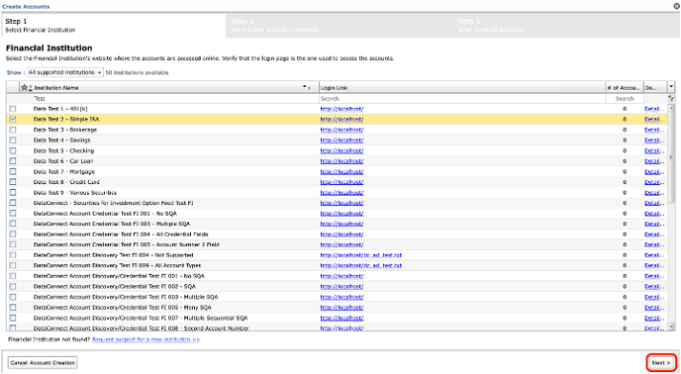Click the favorites star column header icon

click(x=25, y=87)
